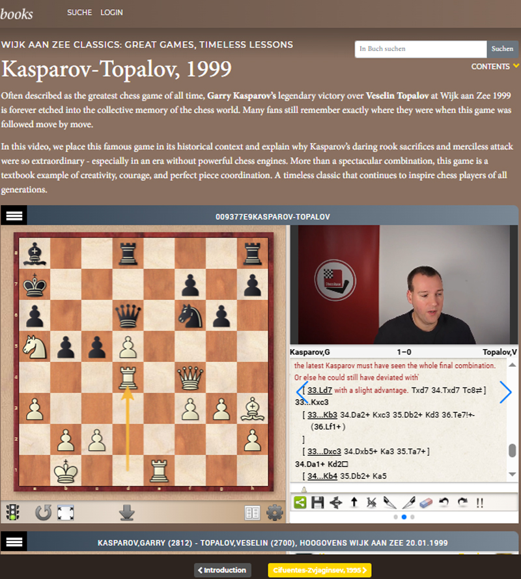Toggle fullscreen board view
The image size is (521, 579).
64,513
